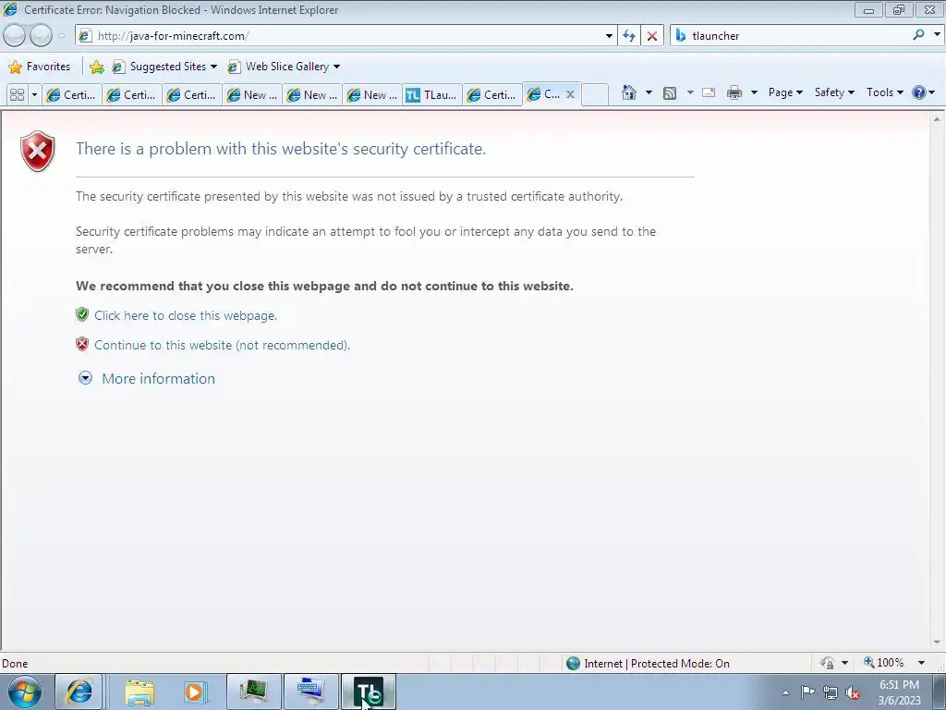Open the keyboard and monitor taskbar application
This screenshot has height=710, width=946.
(310, 692)
